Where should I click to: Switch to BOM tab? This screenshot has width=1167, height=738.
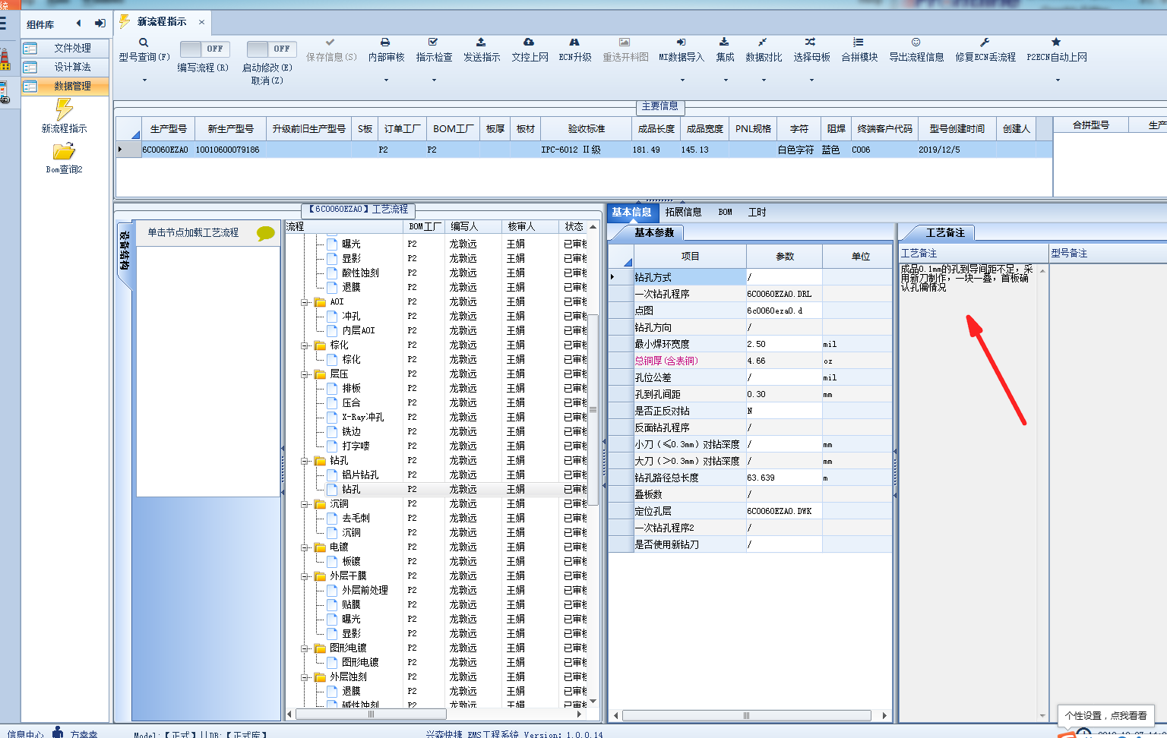coord(725,212)
